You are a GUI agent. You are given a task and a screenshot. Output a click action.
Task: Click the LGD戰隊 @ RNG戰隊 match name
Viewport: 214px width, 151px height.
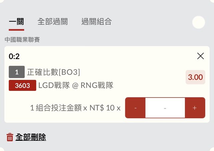tap(76, 86)
